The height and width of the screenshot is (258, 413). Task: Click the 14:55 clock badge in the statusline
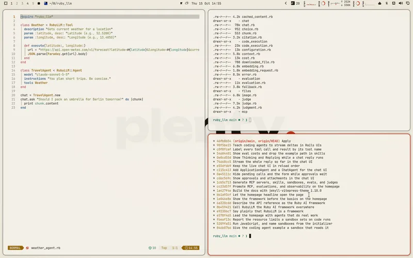pyautogui.click(x=190, y=248)
